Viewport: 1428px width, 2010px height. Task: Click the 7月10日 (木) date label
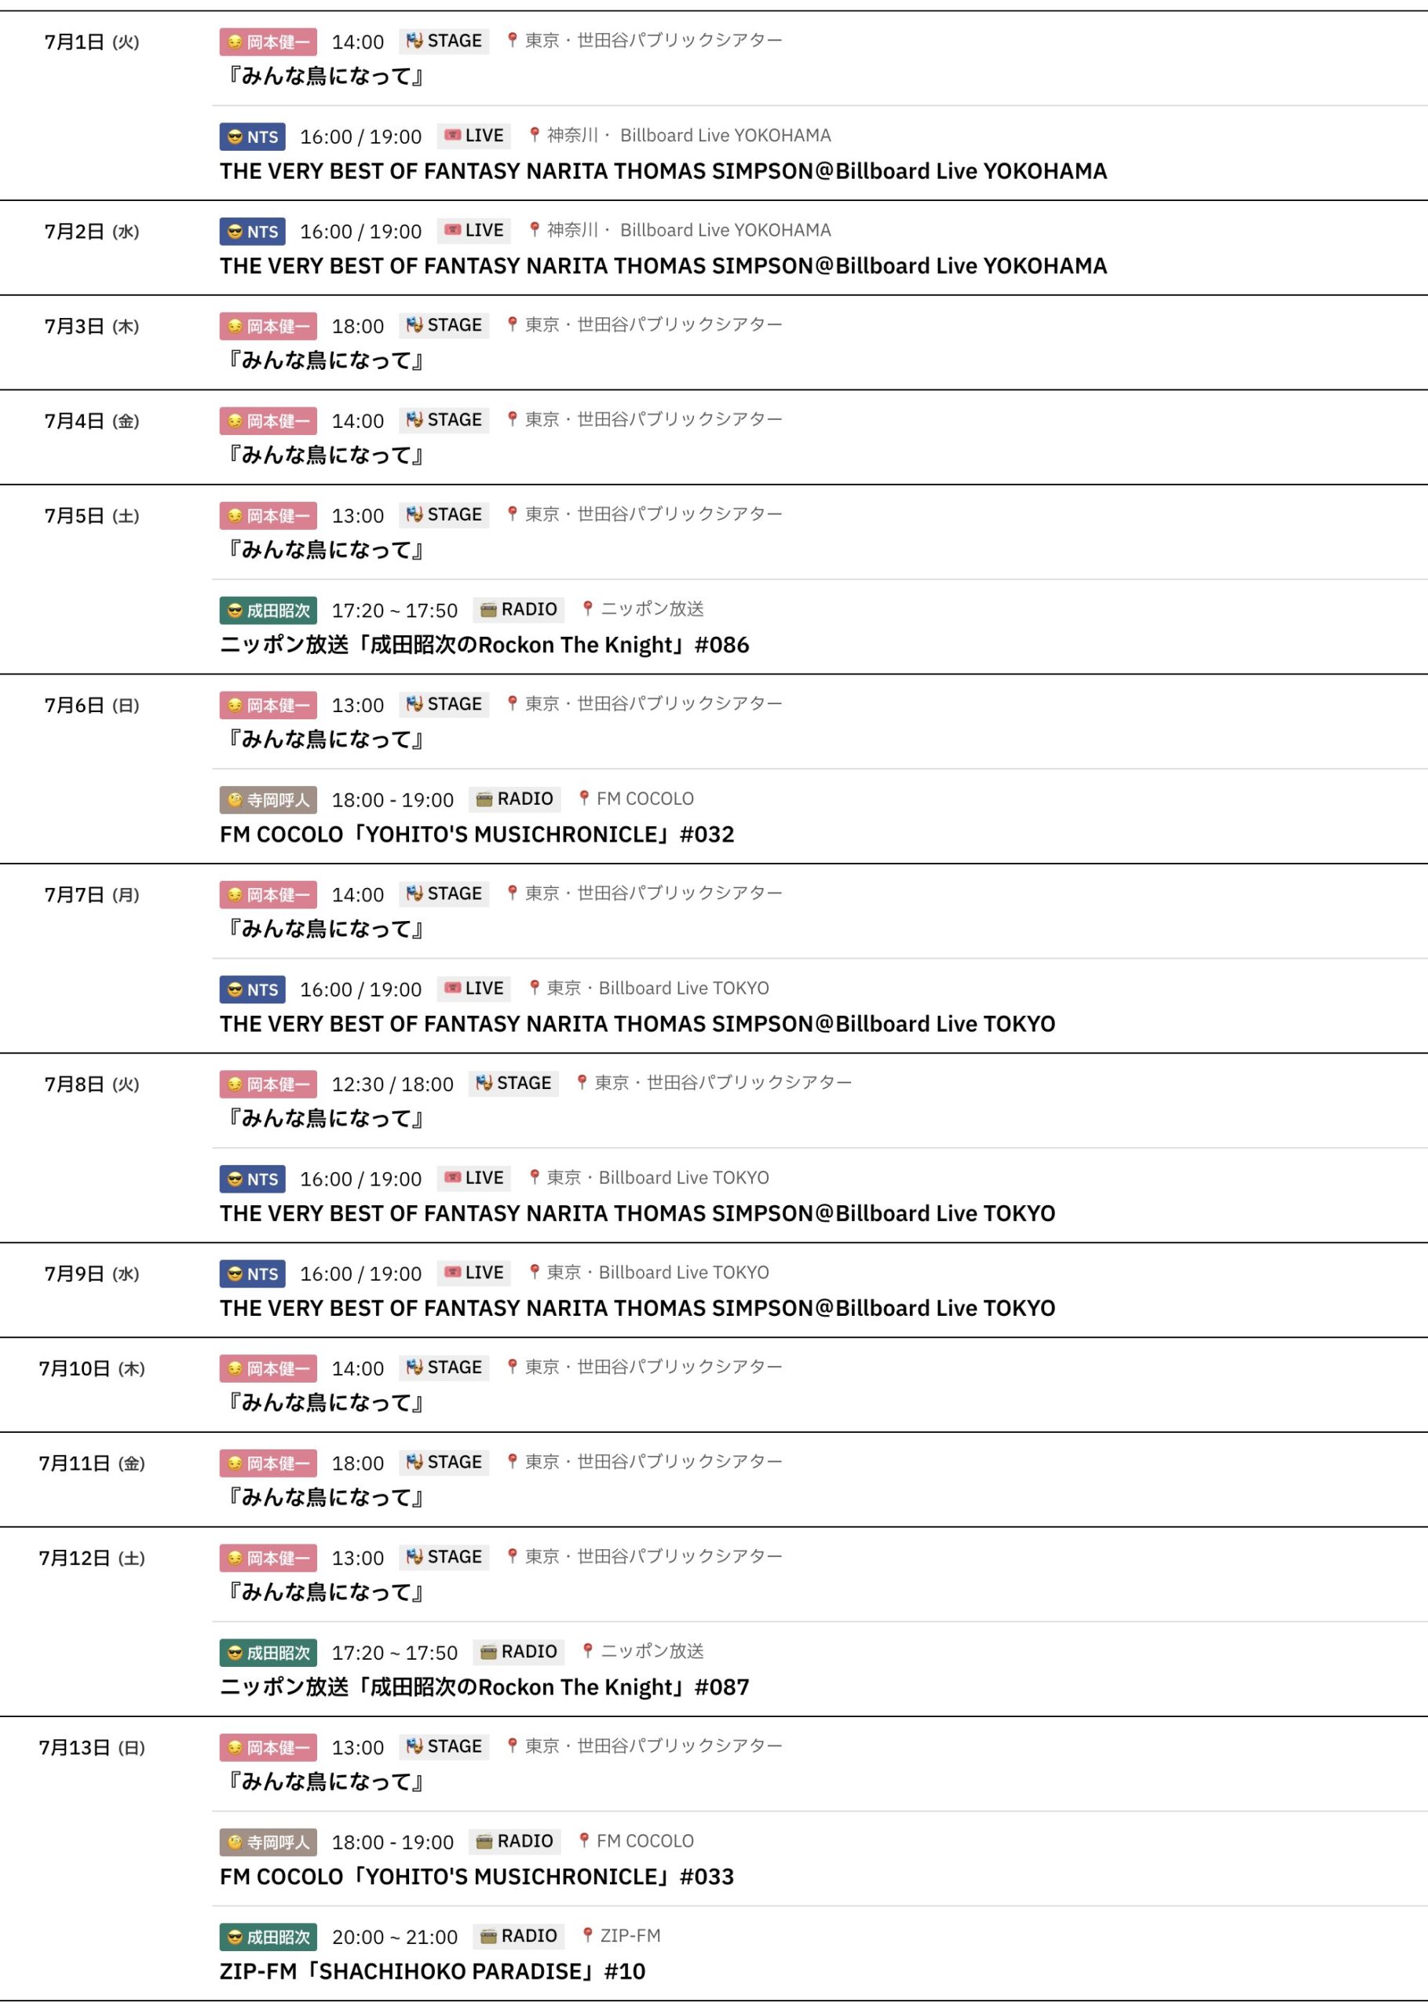coord(91,1369)
